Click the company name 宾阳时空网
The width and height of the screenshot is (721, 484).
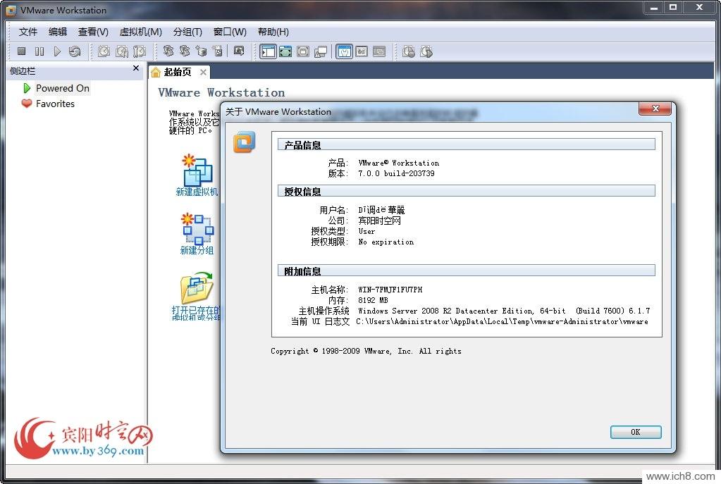coord(379,221)
